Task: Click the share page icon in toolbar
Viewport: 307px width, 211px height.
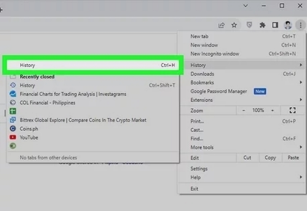Action: (221, 25)
